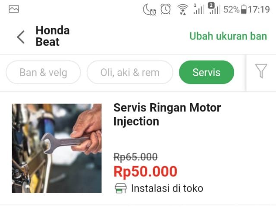Tap the SIM 1 signal strength icon
Viewport: 276px width, 209px height.
[x=199, y=9]
